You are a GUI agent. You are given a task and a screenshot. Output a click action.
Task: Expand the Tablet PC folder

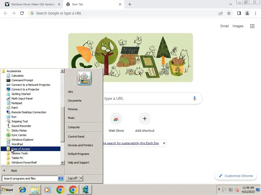click(x=17, y=158)
